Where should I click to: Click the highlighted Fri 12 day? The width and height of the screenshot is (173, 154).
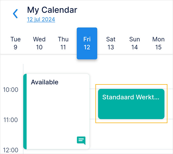pyautogui.click(x=87, y=43)
